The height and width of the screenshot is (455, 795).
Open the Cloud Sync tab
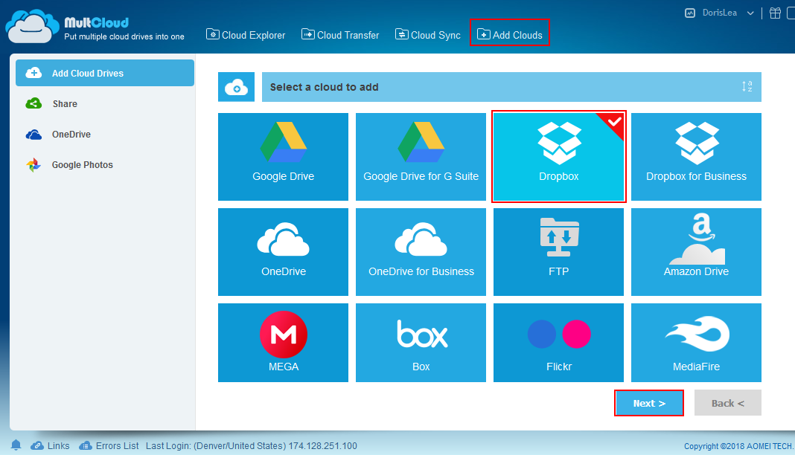tap(428, 35)
